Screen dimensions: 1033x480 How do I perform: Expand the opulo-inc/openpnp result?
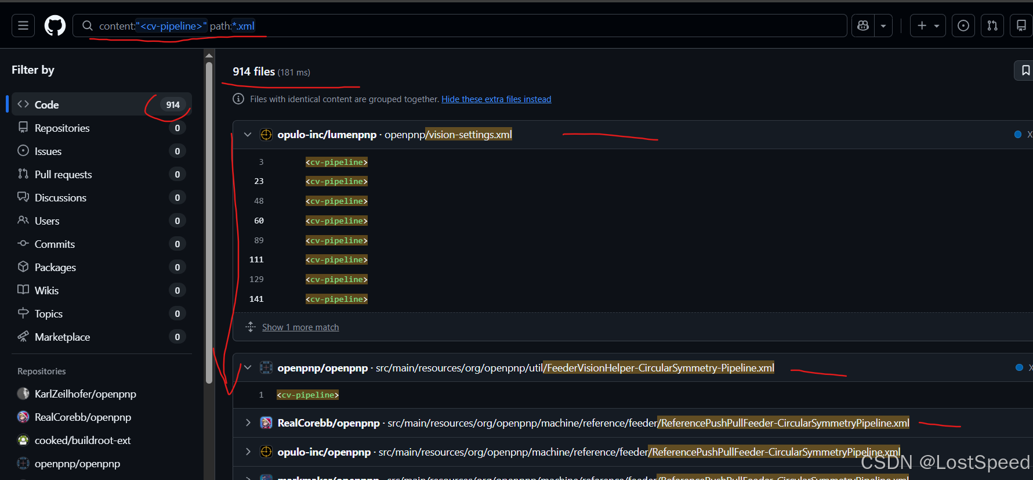248,452
